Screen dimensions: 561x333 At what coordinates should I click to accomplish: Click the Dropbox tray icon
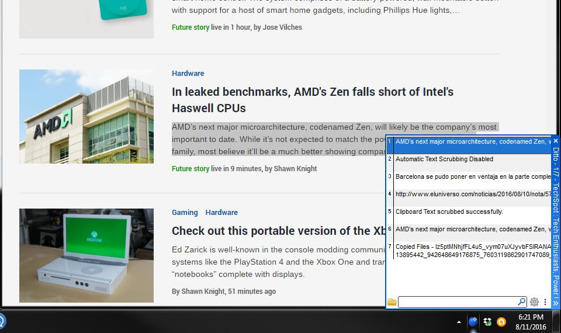point(487,321)
